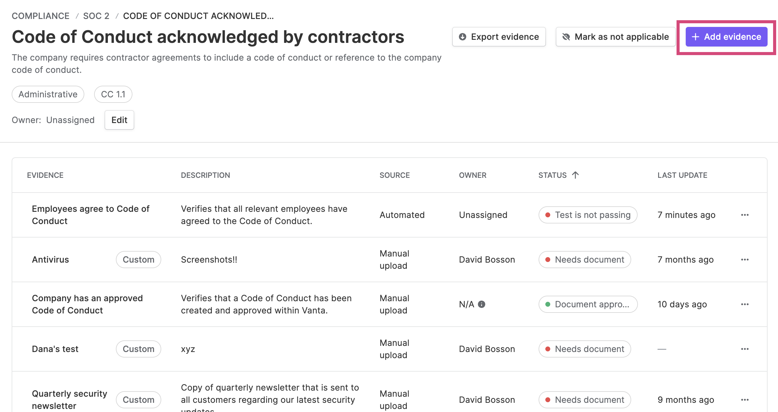Open ellipsis menu for Company approved Code row
The width and height of the screenshot is (778, 412).
745,304
